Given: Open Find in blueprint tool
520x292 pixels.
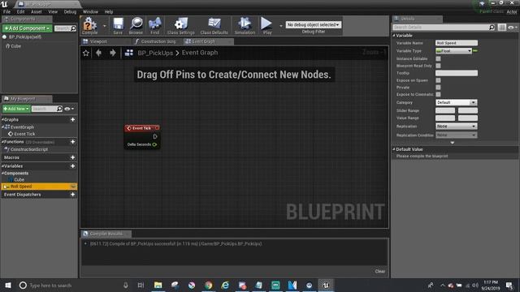Looking at the screenshot, I should pos(155,26).
